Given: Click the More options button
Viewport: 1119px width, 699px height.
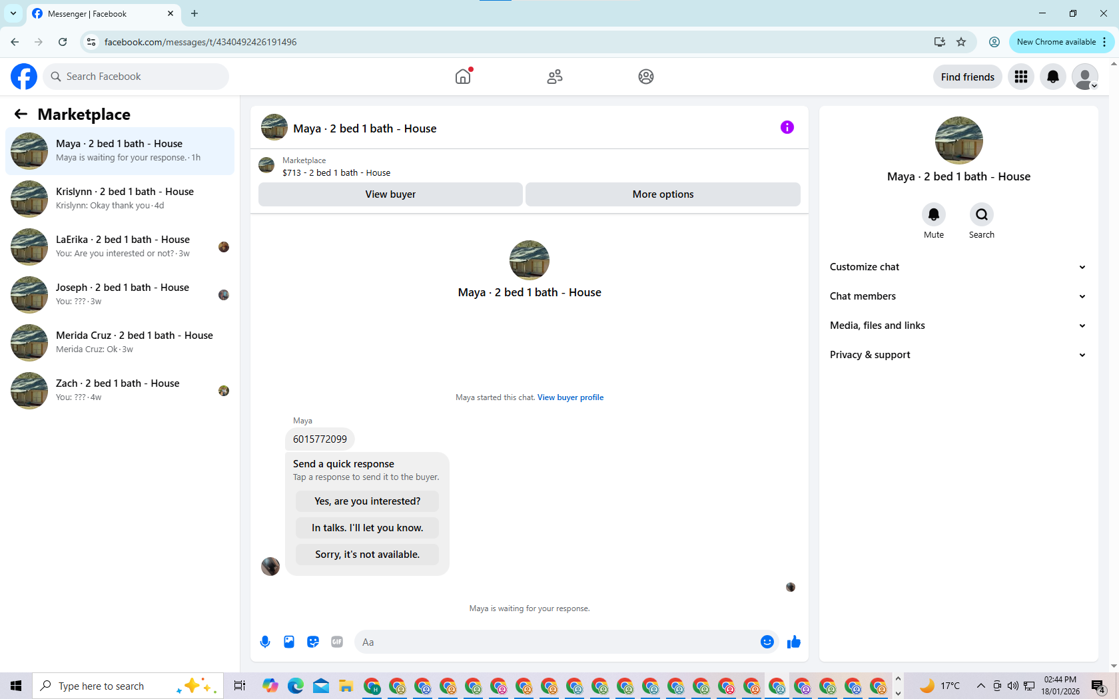Looking at the screenshot, I should [663, 194].
